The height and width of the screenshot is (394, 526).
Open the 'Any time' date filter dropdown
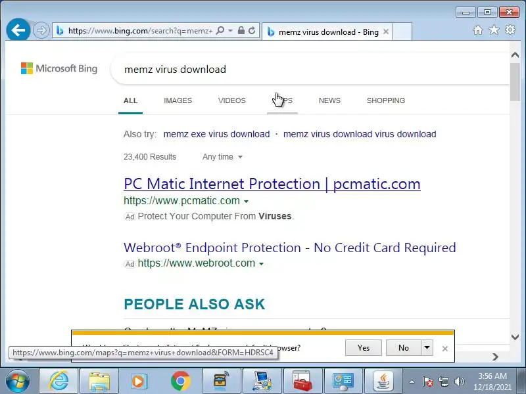click(x=222, y=157)
